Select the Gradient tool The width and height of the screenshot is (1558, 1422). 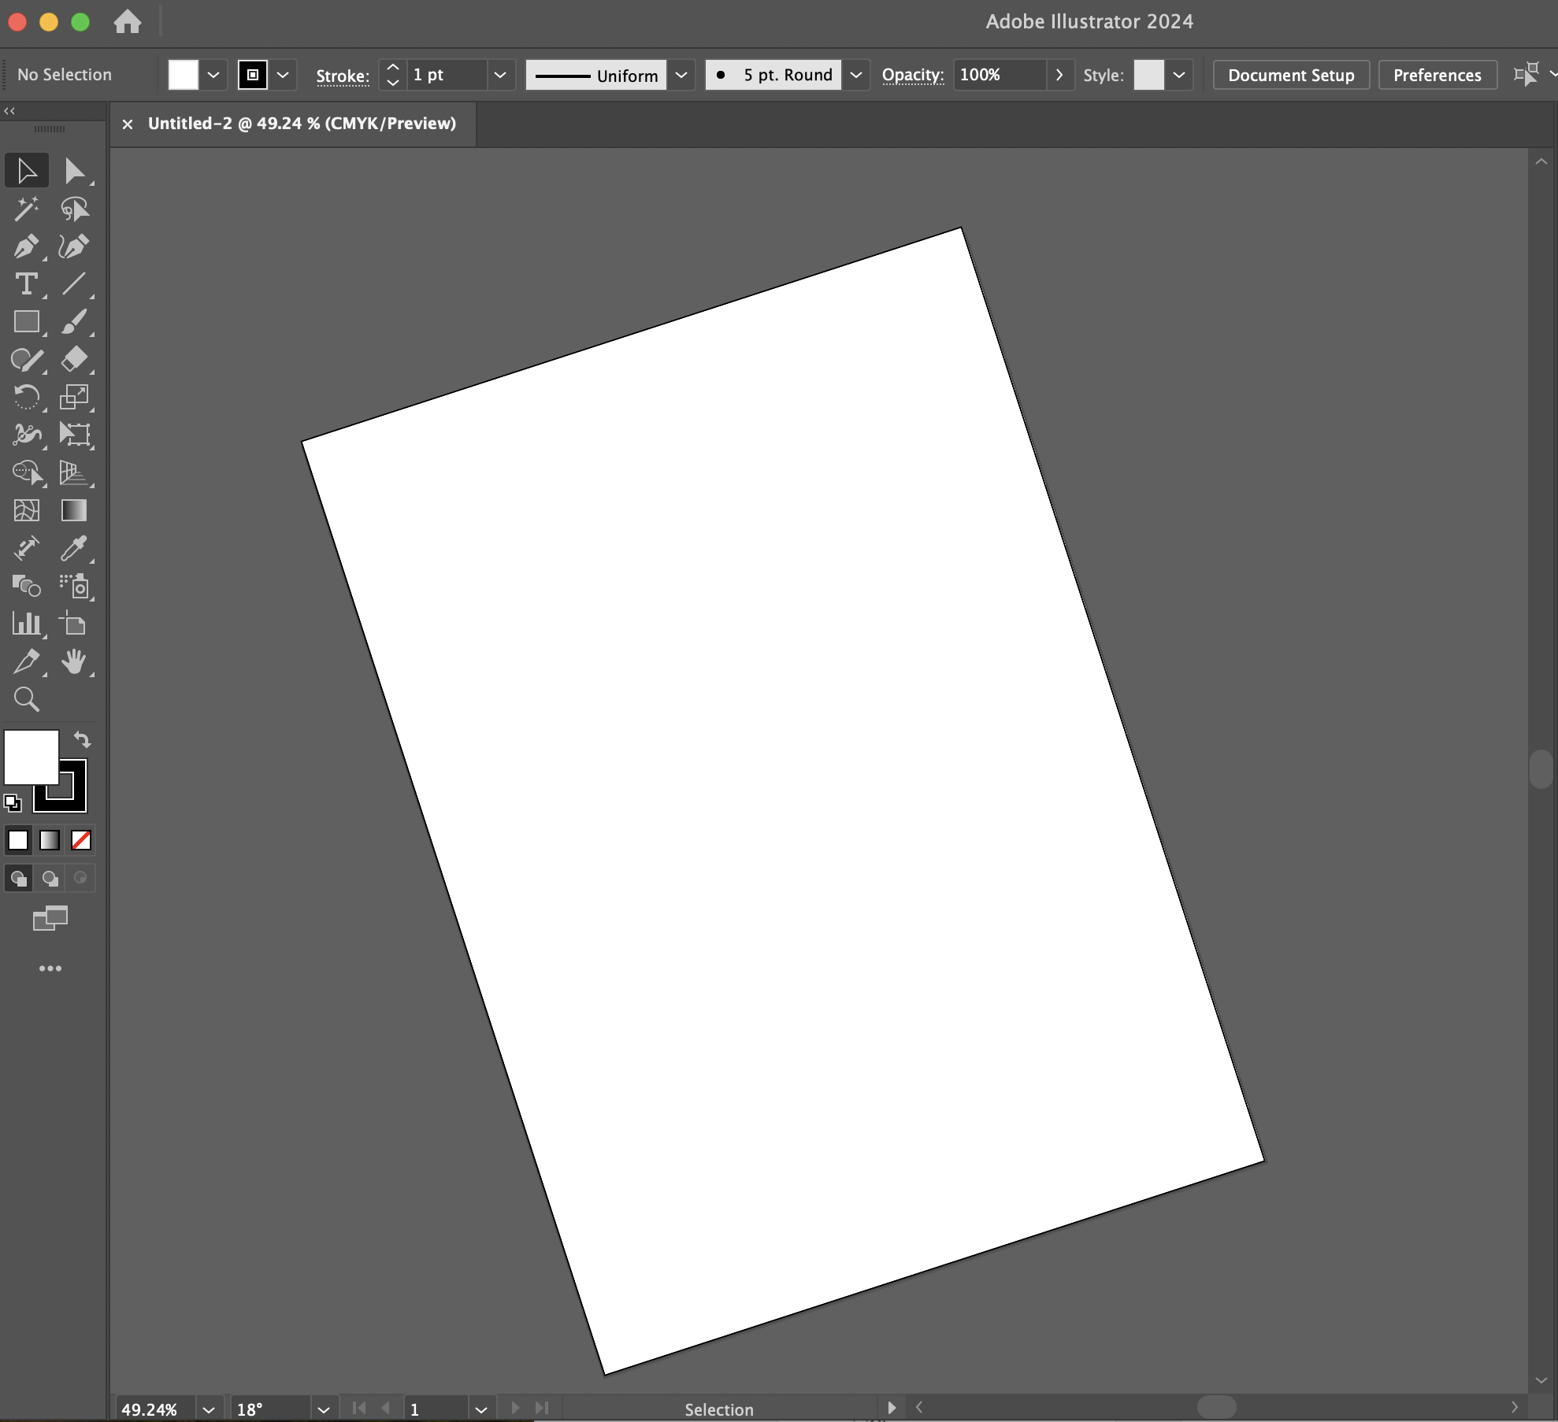tap(74, 511)
